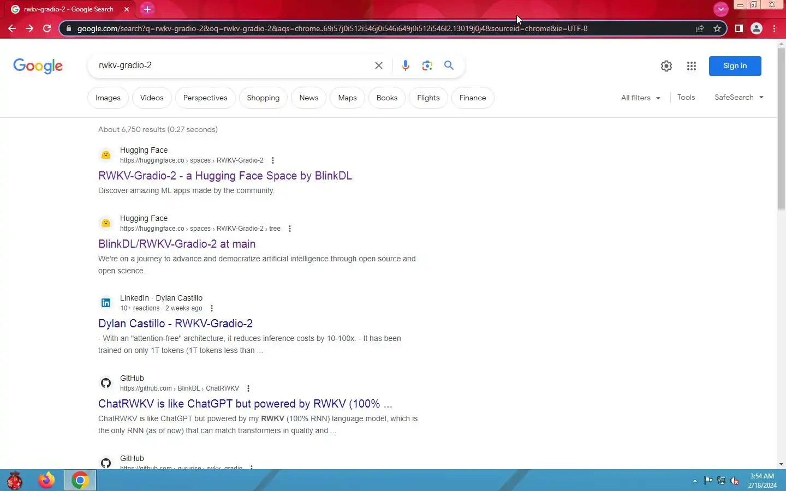Open the tab search dropdown button

tap(721, 9)
